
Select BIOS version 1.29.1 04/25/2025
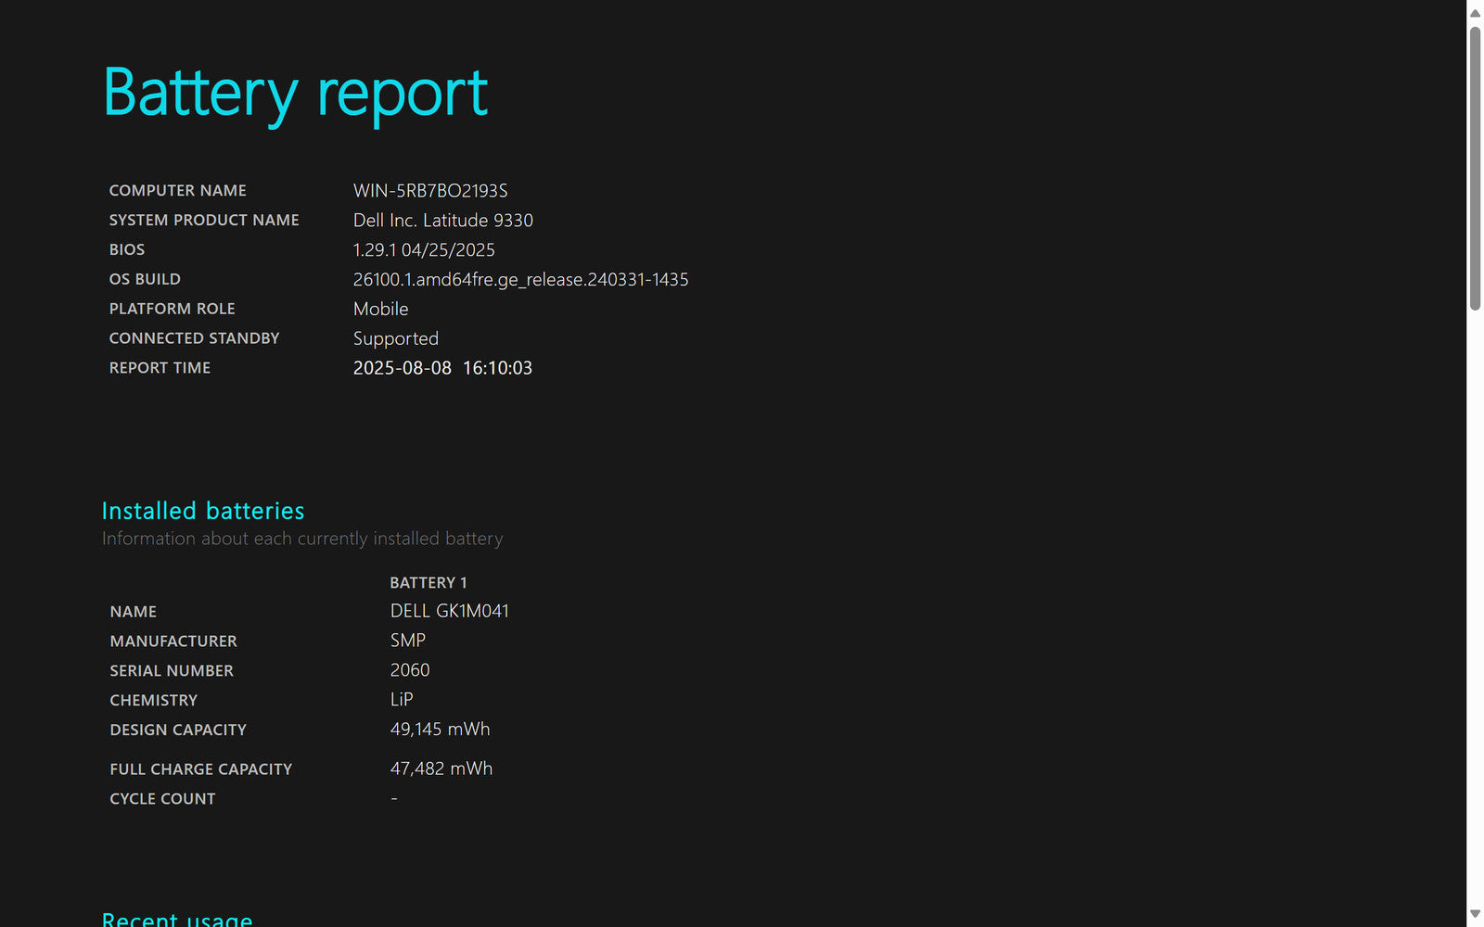point(424,250)
